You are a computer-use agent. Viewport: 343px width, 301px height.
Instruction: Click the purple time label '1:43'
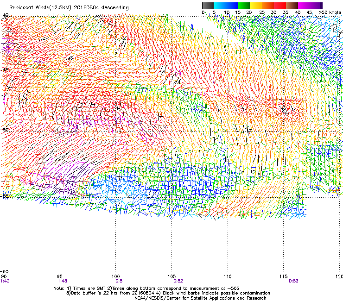click(x=63, y=281)
